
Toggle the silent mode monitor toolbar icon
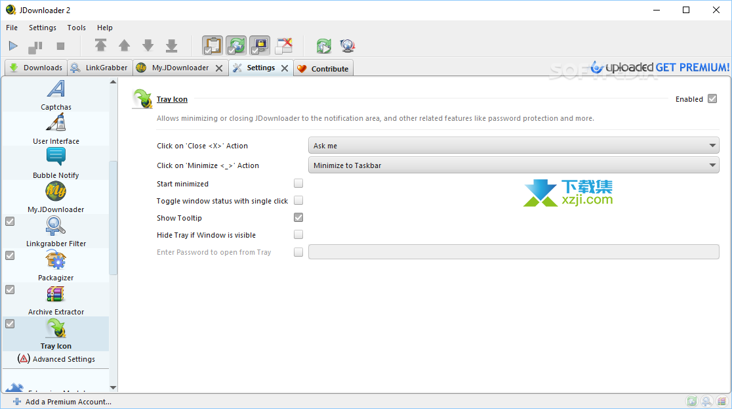pyautogui.click(x=260, y=45)
